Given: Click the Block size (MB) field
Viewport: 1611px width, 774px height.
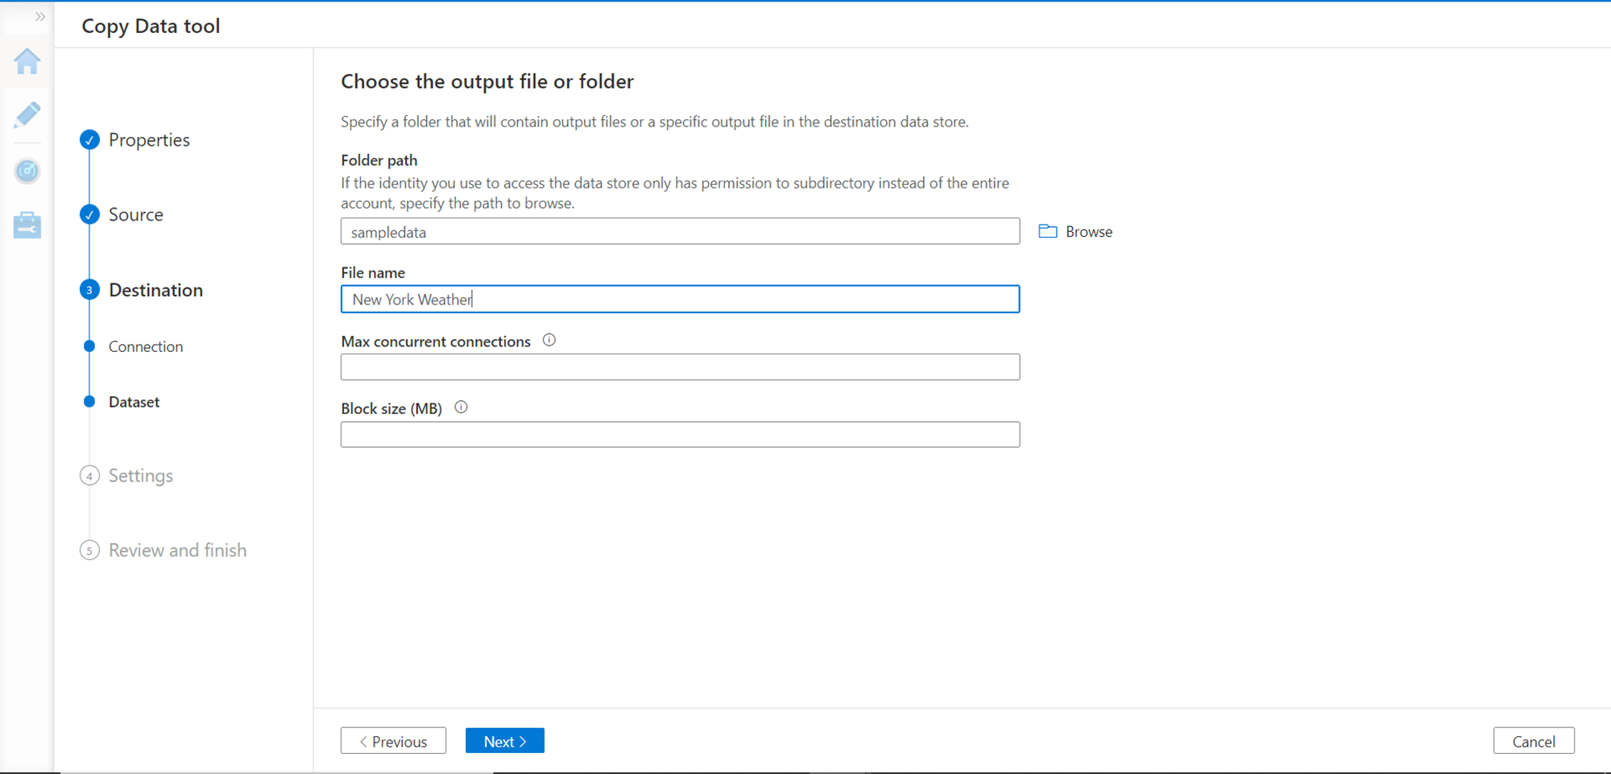Looking at the screenshot, I should click(680, 435).
